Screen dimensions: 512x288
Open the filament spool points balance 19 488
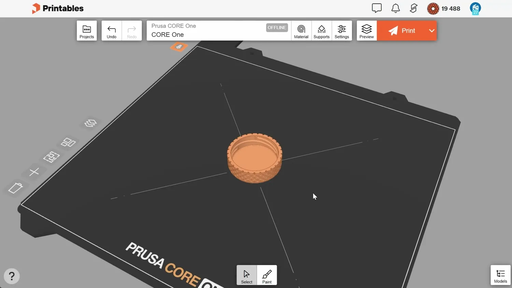click(x=444, y=9)
